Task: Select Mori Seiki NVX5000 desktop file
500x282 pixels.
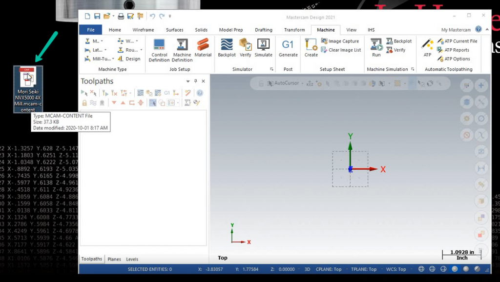Action: [x=28, y=89]
